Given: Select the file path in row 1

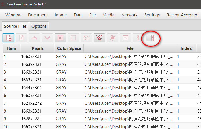Looking at the screenshot, I should tap(129, 57).
